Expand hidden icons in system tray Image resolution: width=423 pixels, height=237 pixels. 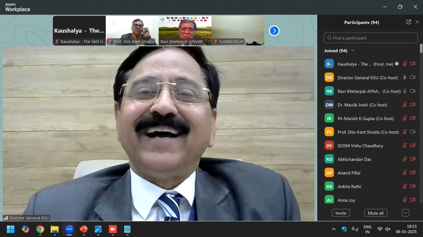click(x=333, y=229)
